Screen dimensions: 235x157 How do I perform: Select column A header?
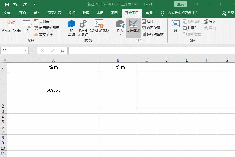coord(53,60)
